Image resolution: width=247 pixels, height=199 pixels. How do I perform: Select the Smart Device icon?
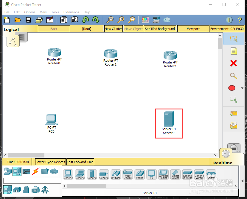(x=175, y=174)
